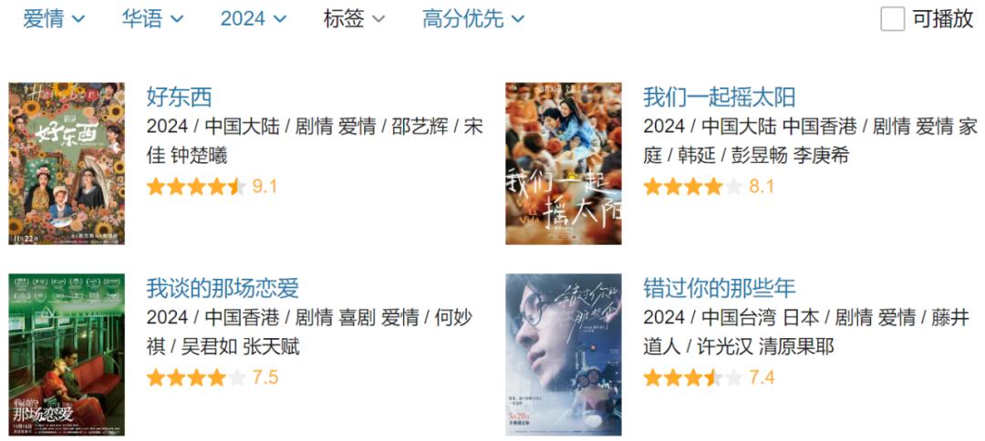Open the 错过你的那些年 title link
Image resolution: width=985 pixels, height=441 pixels.
720,288
